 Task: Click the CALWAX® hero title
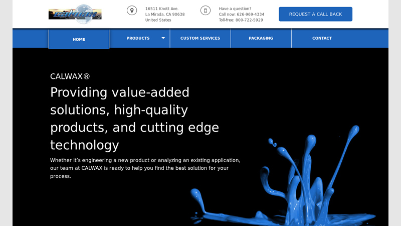coord(70,76)
